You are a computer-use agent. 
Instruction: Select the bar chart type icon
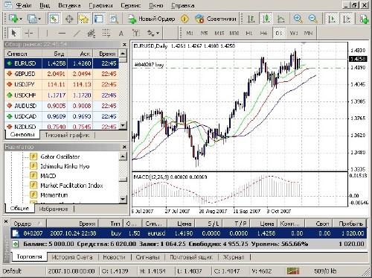(251, 19)
